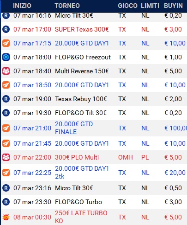This screenshot has height=225, width=187.
Task: Sort by the INIZIO column header
Action: tap(22, 6)
